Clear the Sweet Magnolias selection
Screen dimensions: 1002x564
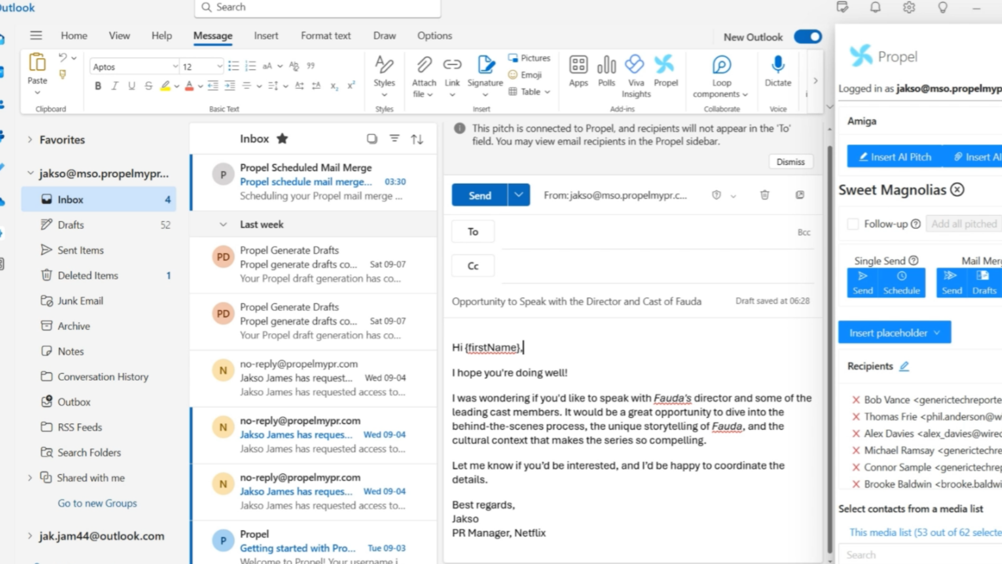957,190
